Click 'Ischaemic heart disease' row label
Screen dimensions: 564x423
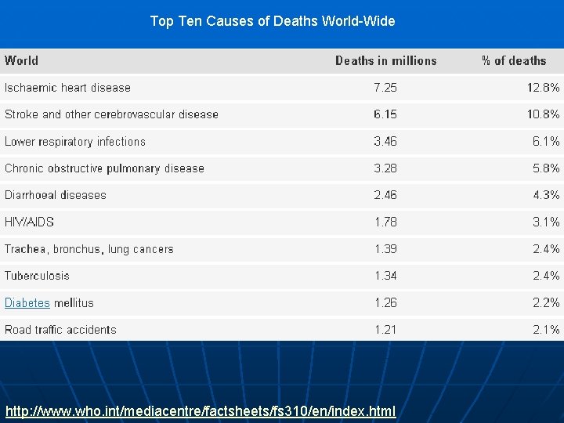coord(67,88)
